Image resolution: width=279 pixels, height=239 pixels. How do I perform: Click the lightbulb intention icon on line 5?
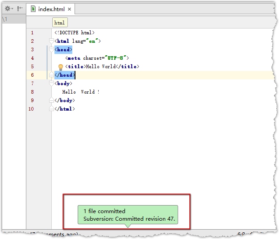point(61,67)
